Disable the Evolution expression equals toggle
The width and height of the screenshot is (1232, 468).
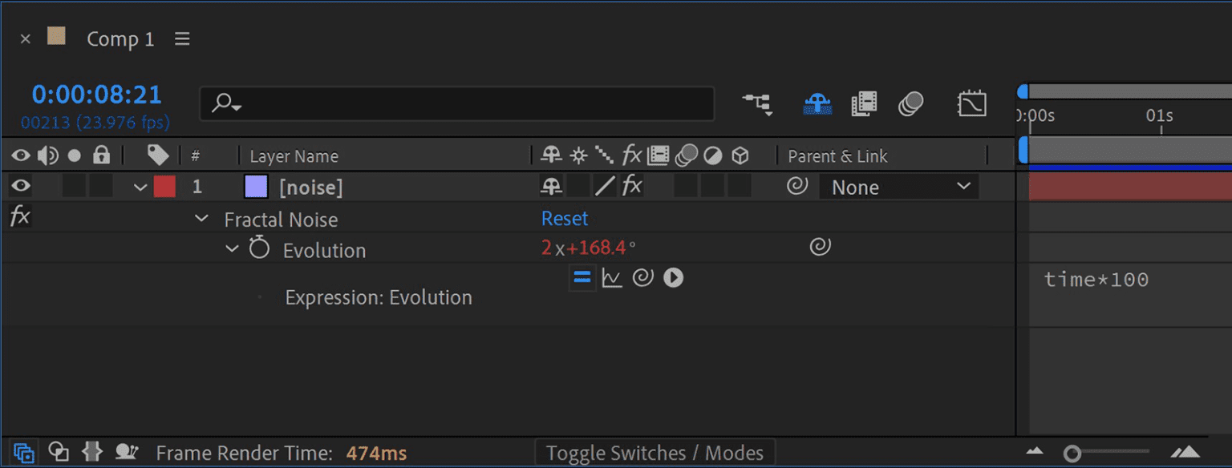(582, 277)
